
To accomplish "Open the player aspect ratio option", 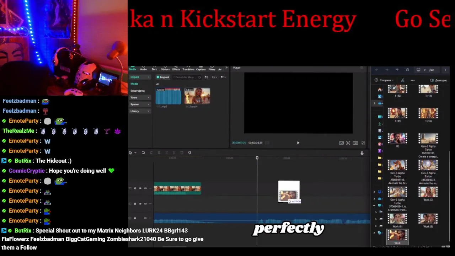I will click(x=355, y=143).
